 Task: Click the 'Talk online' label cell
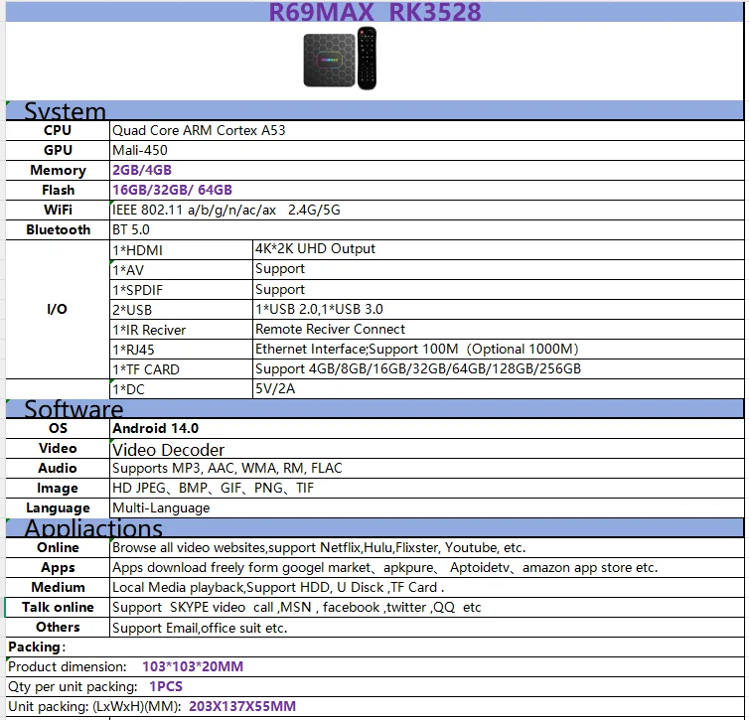(58, 608)
